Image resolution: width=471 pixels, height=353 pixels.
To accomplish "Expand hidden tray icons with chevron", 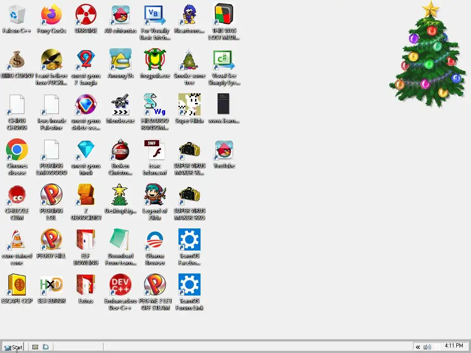I will tap(418, 347).
